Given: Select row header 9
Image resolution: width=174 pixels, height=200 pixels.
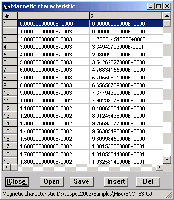Looking at the screenshot, I should (10, 85).
